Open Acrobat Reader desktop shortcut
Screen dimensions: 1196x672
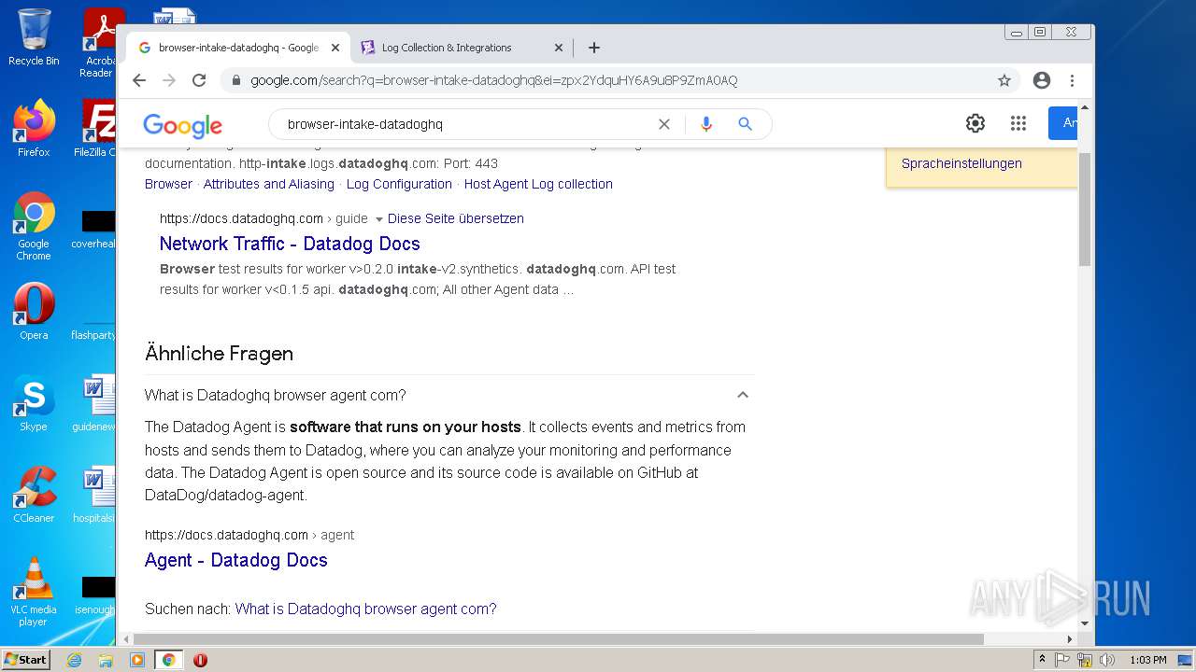99,42
